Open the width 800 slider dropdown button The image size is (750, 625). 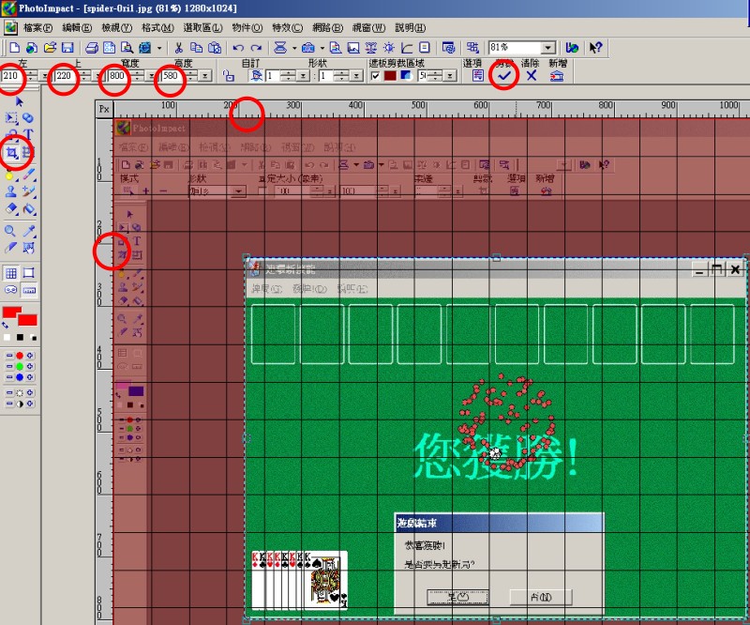(x=152, y=76)
